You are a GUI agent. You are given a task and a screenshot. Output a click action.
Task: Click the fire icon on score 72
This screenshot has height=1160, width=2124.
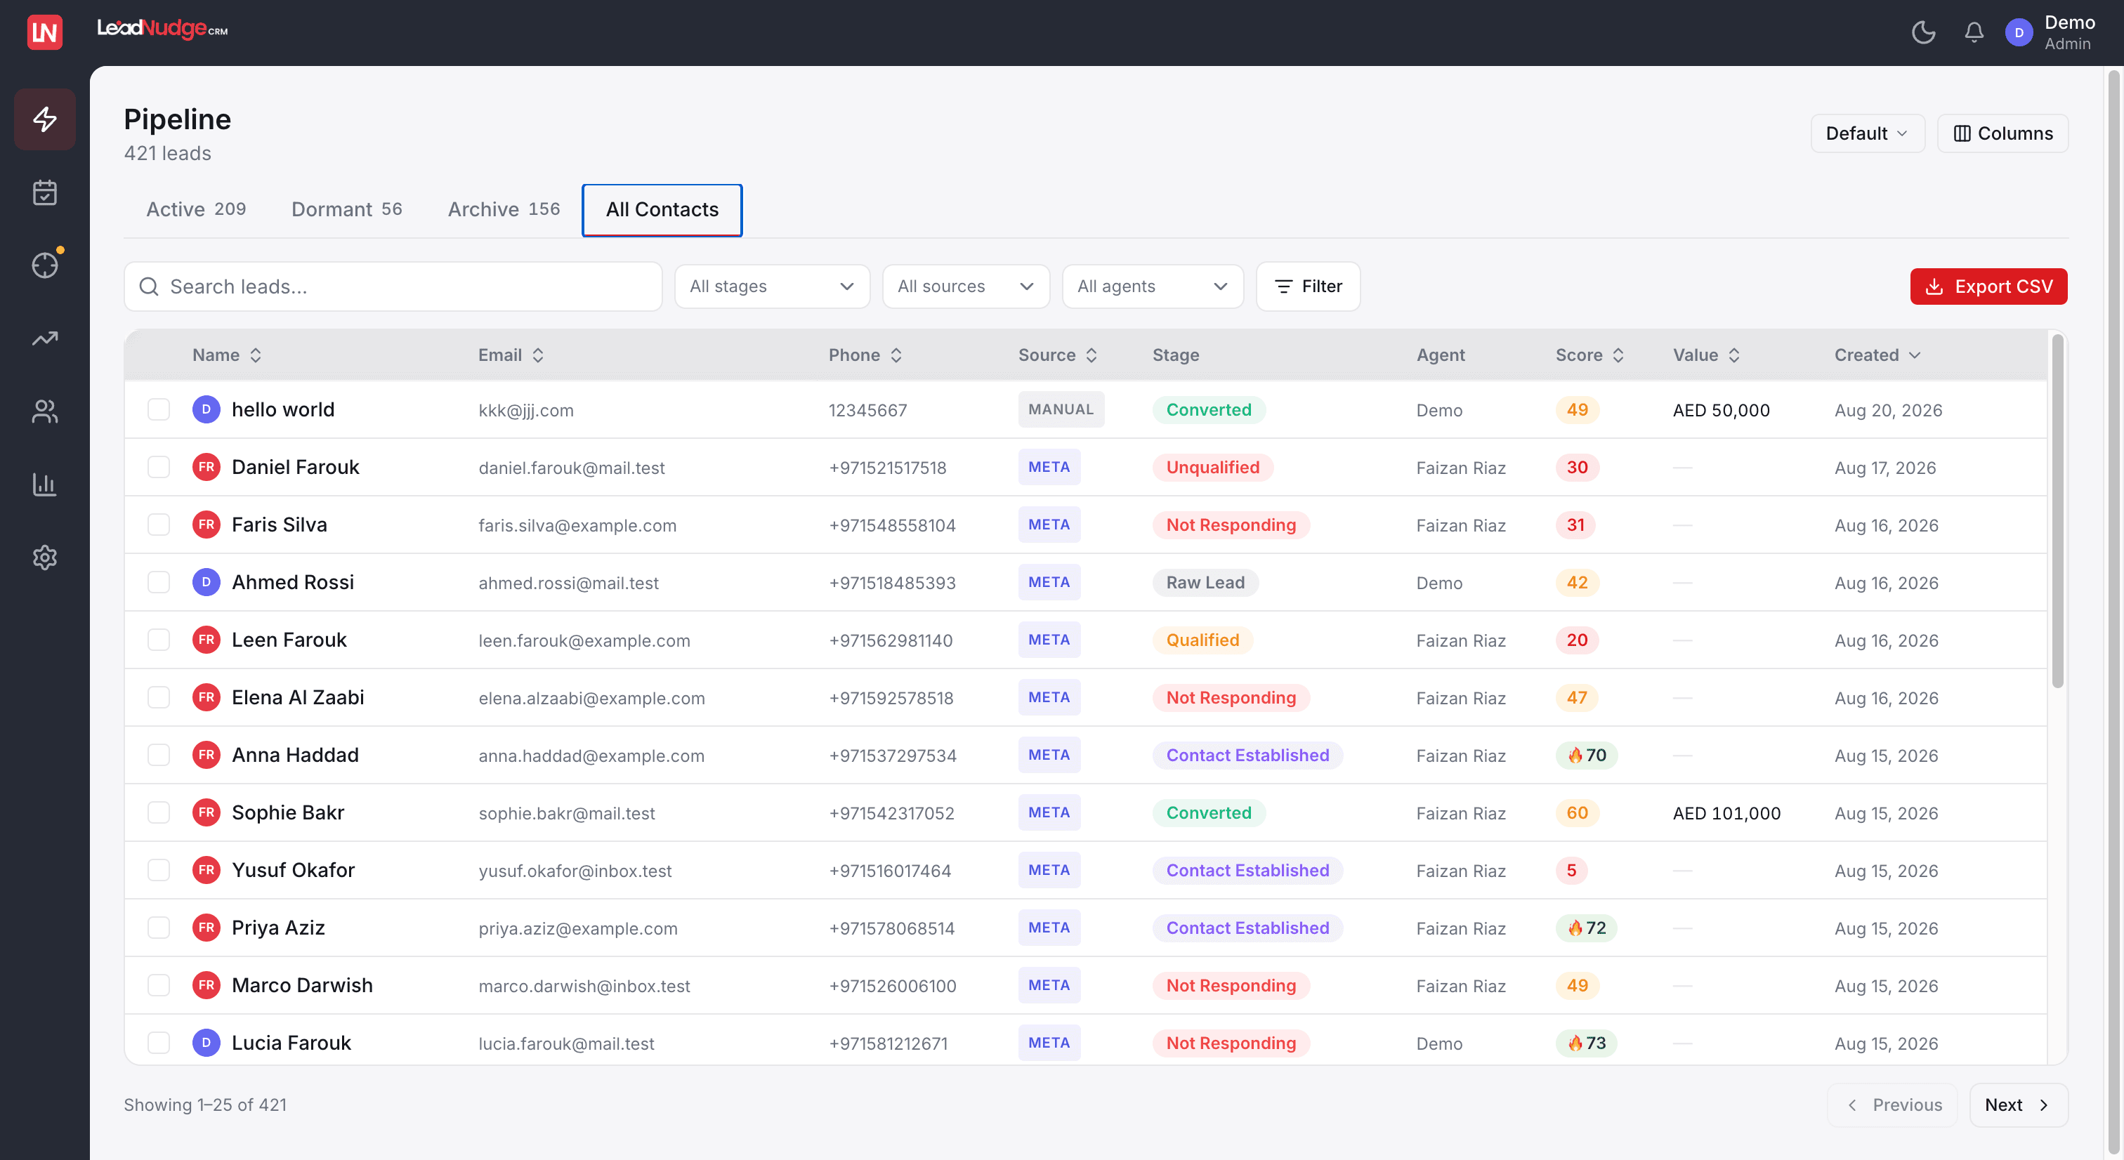click(x=1575, y=928)
